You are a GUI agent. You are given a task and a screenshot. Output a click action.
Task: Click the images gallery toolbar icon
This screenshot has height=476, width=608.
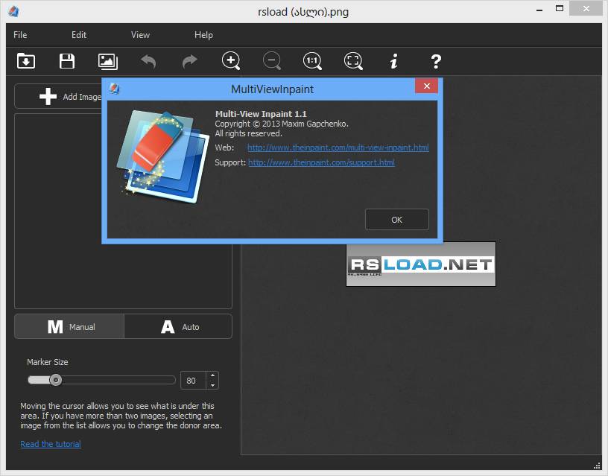coord(108,61)
